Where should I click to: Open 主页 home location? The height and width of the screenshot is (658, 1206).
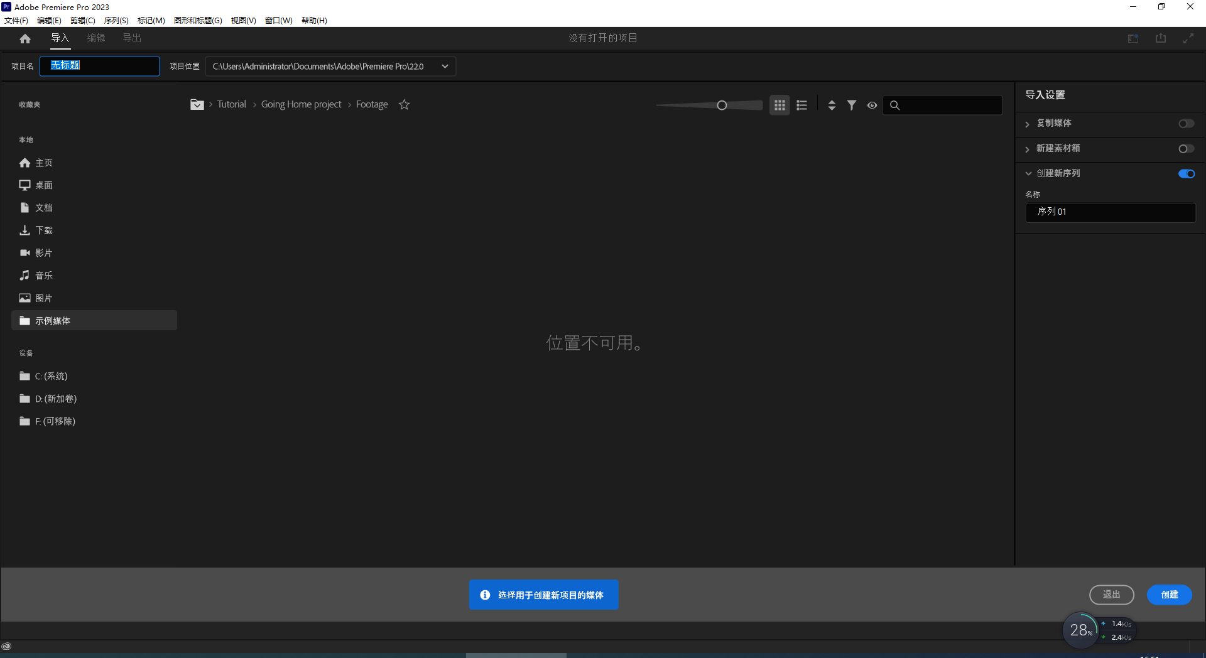pos(94,163)
